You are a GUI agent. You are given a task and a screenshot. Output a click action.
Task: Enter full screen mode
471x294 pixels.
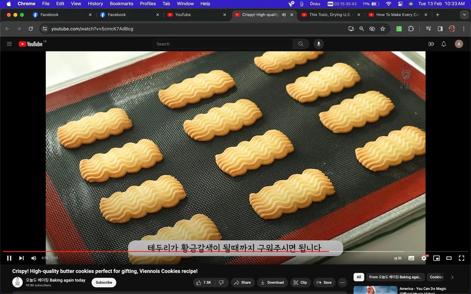tap(461, 258)
